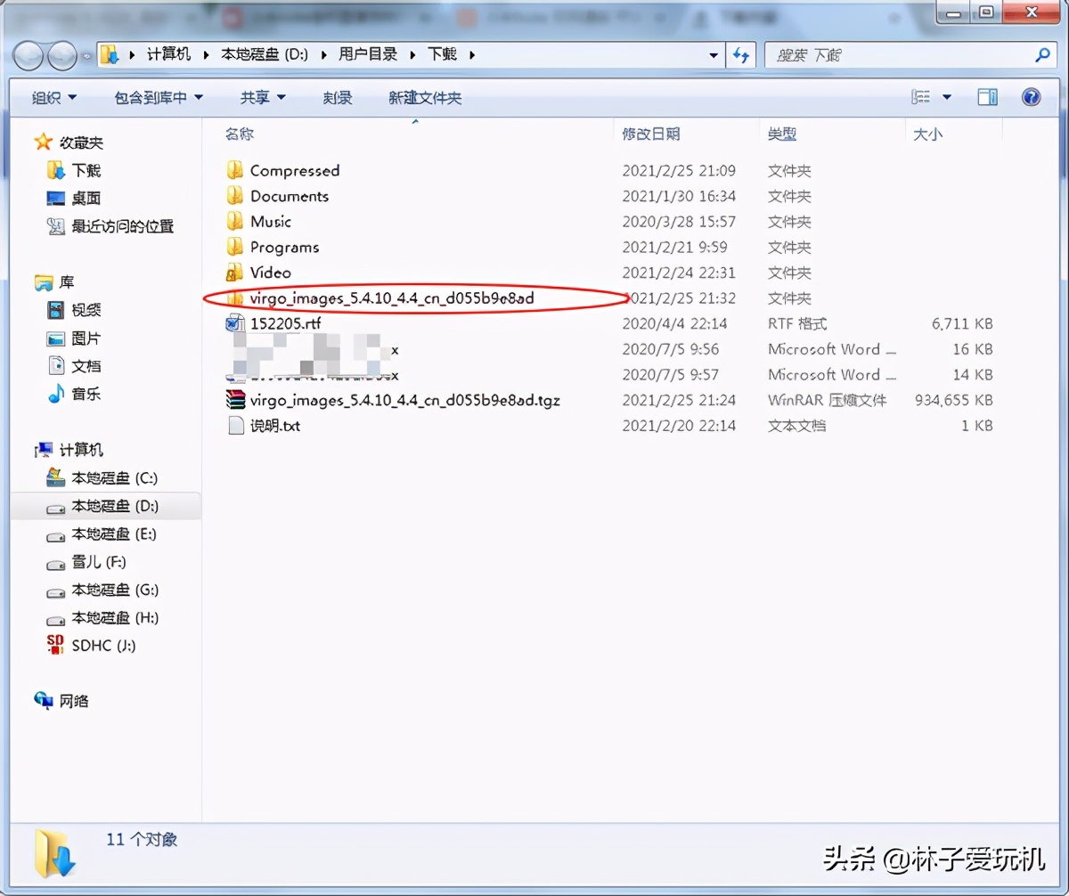Select the Video folder icon

click(x=235, y=272)
